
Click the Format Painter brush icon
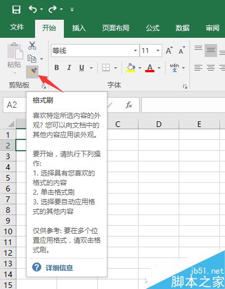pos(32,72)
